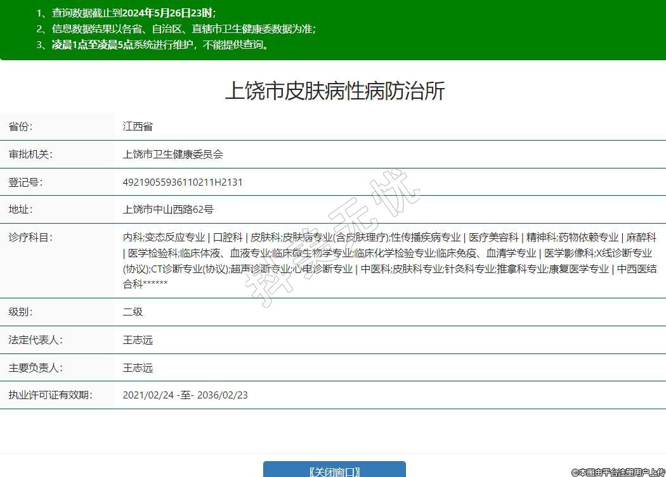Click the heading 上饶市皮肤病性病防治所

[335, 91]
